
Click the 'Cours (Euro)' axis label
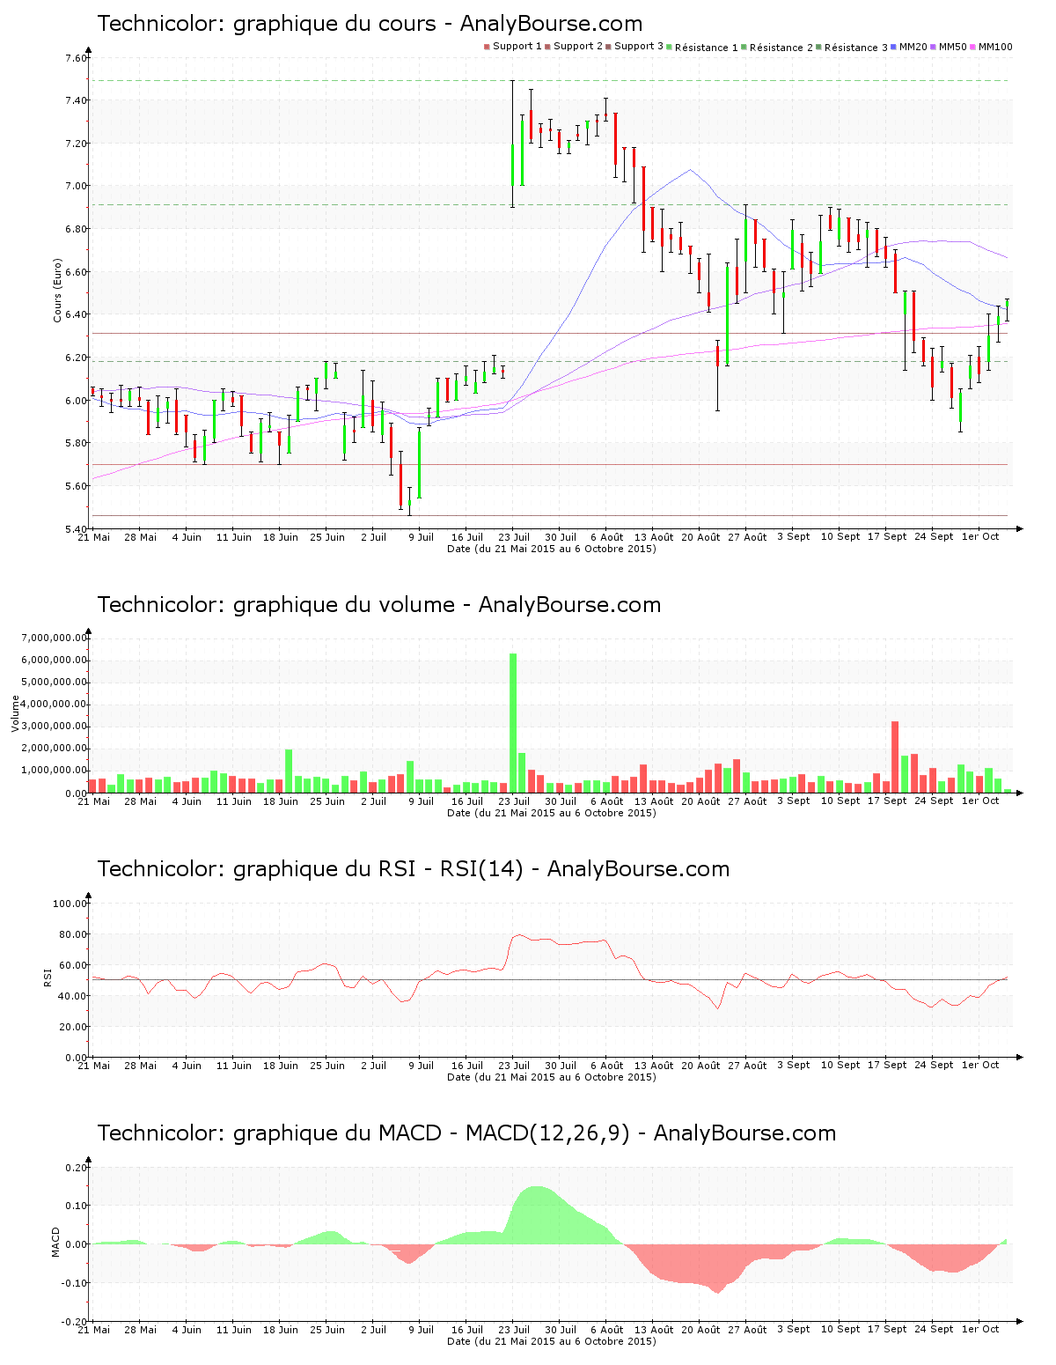(x=58, y=291)
